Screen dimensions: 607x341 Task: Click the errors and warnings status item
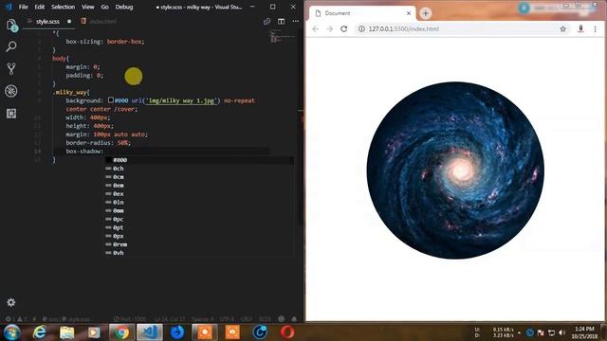pyautogui.click(x=15, y=319)
